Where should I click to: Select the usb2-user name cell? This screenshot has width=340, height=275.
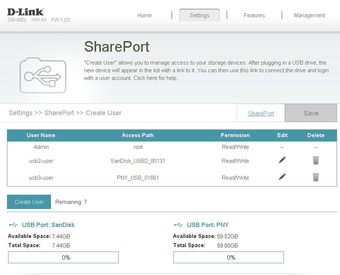click(41, 161)
